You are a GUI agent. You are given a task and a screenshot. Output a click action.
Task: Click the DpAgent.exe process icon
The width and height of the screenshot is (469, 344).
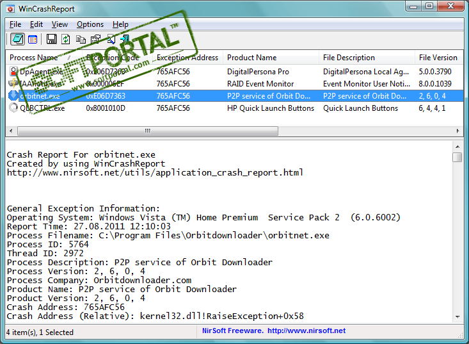click(x=13, y=71)
